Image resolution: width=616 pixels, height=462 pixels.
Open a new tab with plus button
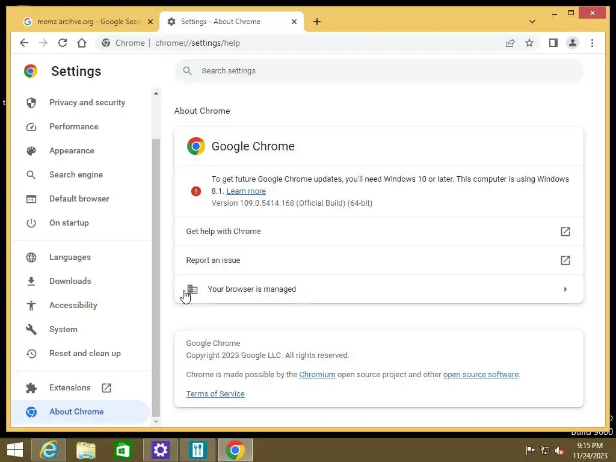317,22
